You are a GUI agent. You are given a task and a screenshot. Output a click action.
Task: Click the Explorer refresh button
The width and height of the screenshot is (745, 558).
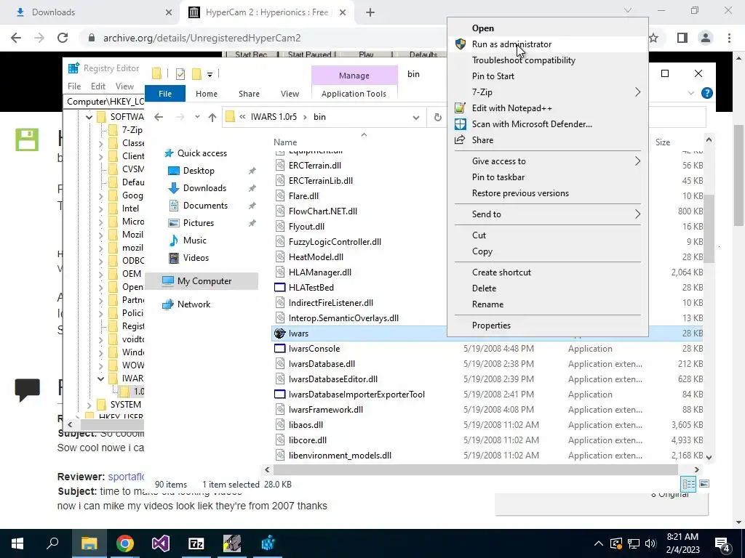click(437, 117)
